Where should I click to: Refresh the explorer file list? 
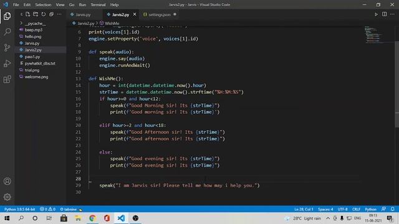click(x=44, y=14)
